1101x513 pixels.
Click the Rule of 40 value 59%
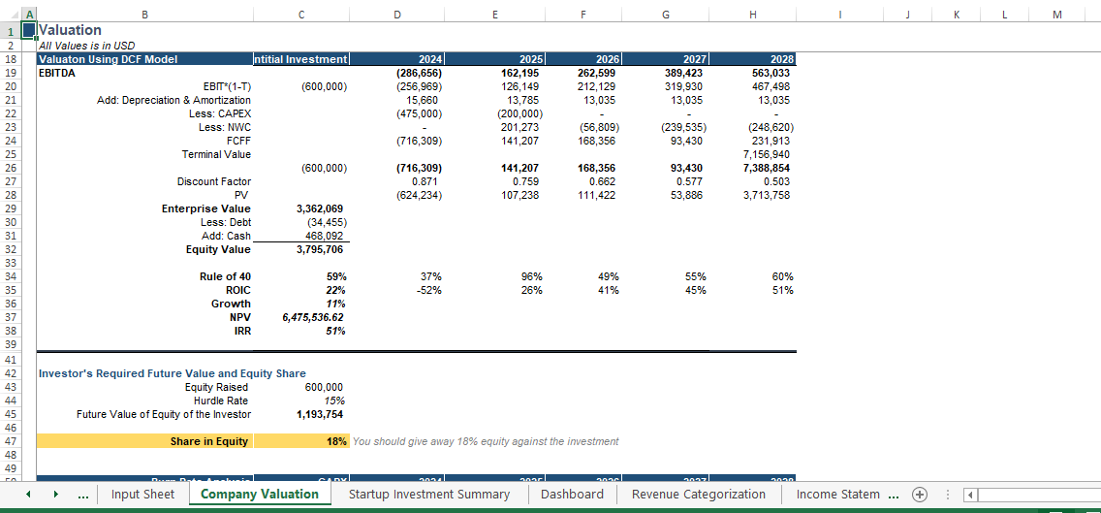point(301,277)
